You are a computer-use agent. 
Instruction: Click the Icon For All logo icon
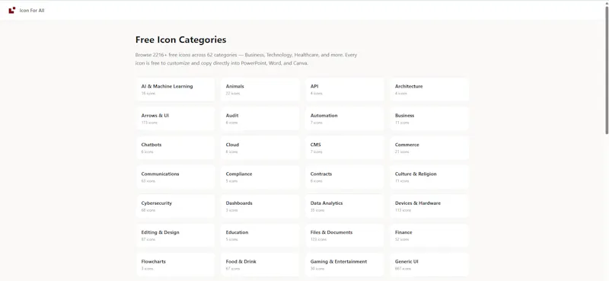tap(12, 10)
